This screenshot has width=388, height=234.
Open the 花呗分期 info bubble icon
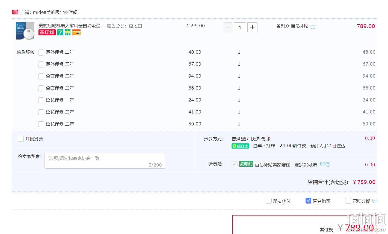[x=375, y=201]
